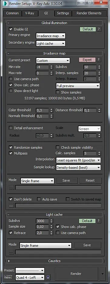Open the Light cache help question mark
This screenshot has width=110, height=284.
(x=99, y=221)
